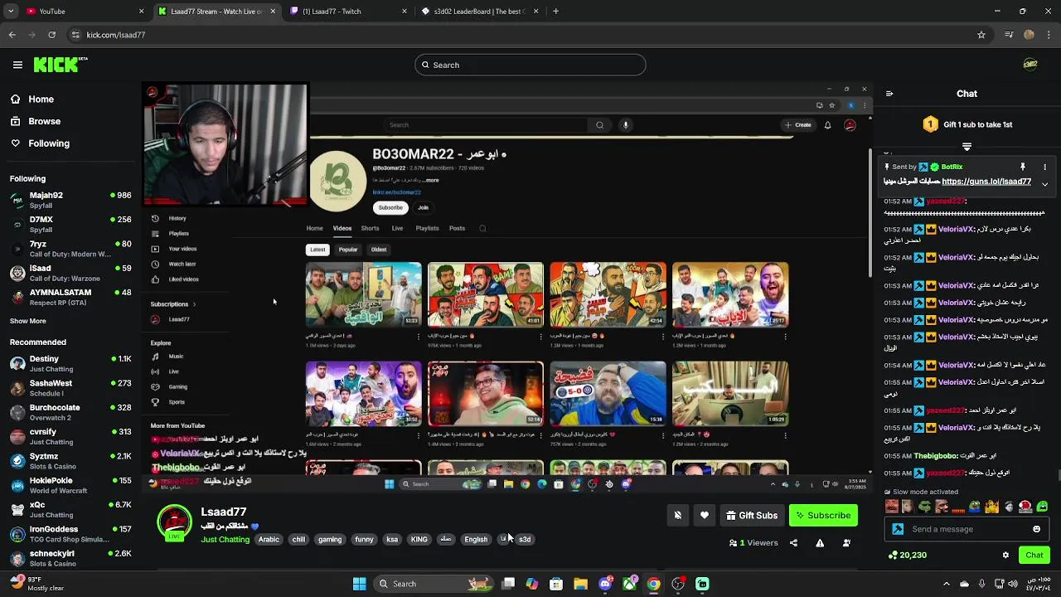Bookmark this page with star icon
Screen dimensions: 1061x597
pyautogui.click(x=981, y=35)
